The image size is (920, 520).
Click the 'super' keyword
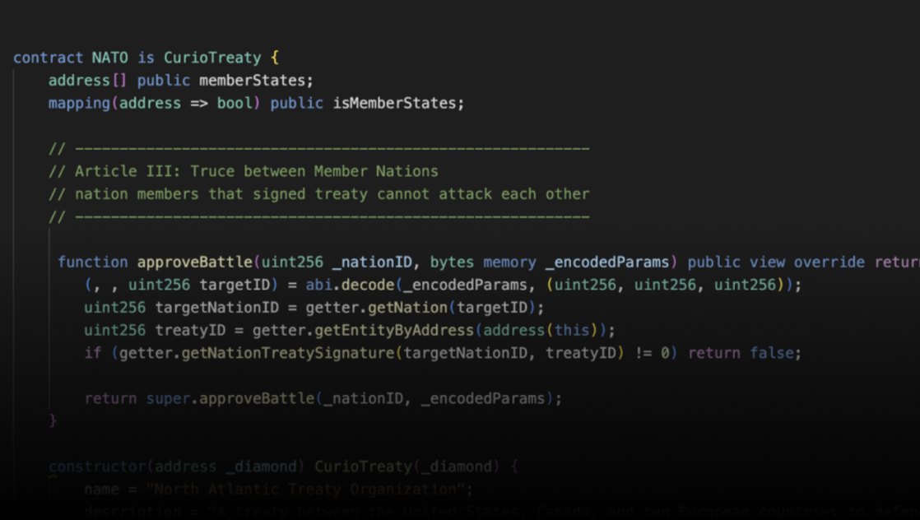pos(168,398)
